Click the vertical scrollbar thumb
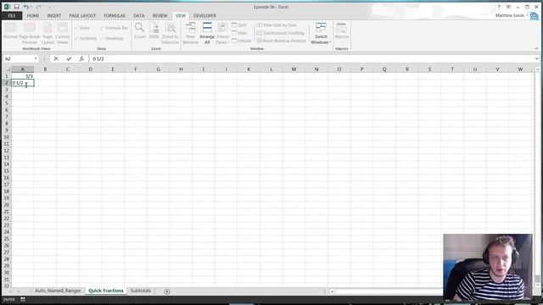This screenshot has width=543, height=305. tap(537, 278)
